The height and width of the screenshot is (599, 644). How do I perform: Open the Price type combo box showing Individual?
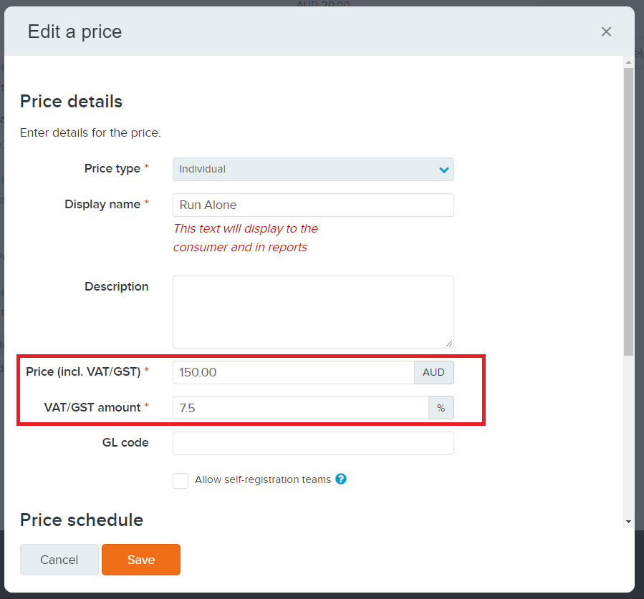[x=312, y=170]
